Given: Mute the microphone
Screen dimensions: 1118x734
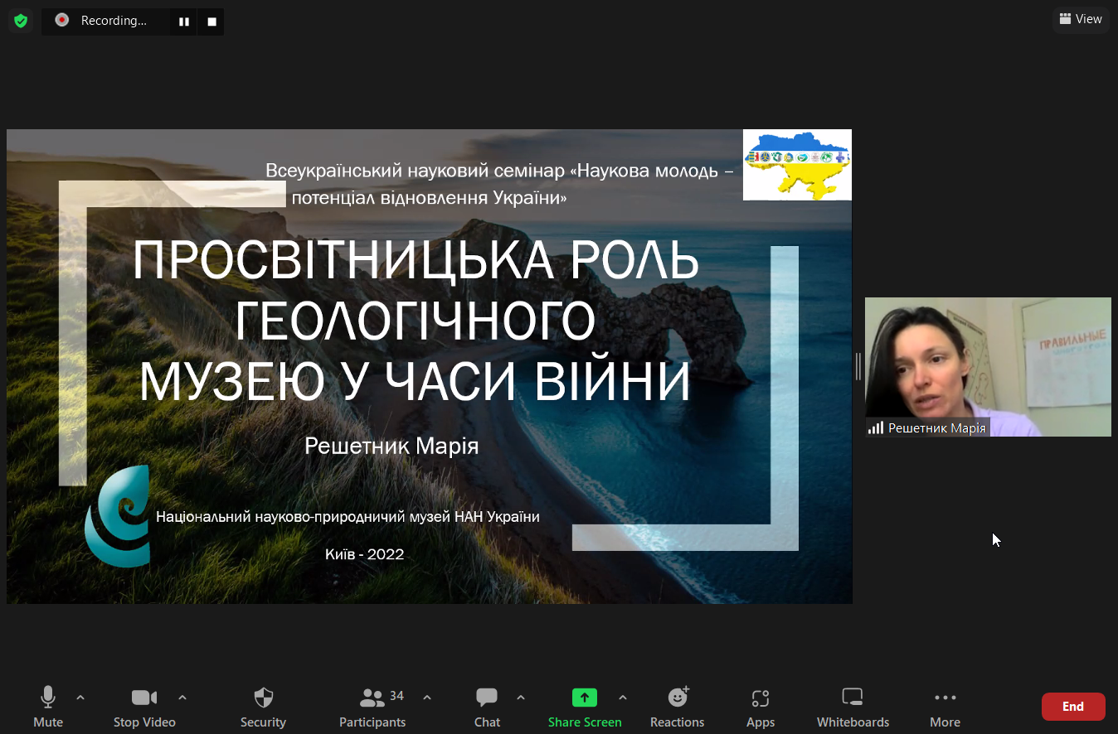Looking at the screenshot, I should point(48,707).
